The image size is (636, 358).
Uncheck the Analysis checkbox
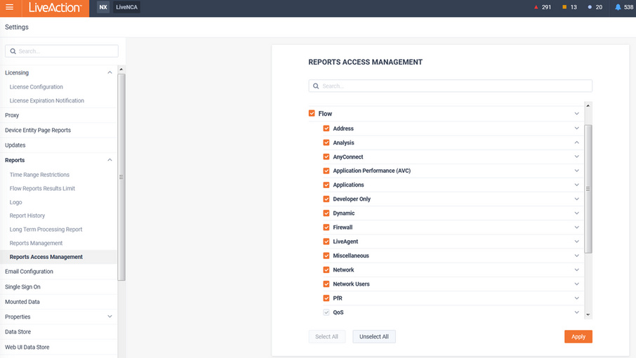(326, 142)
